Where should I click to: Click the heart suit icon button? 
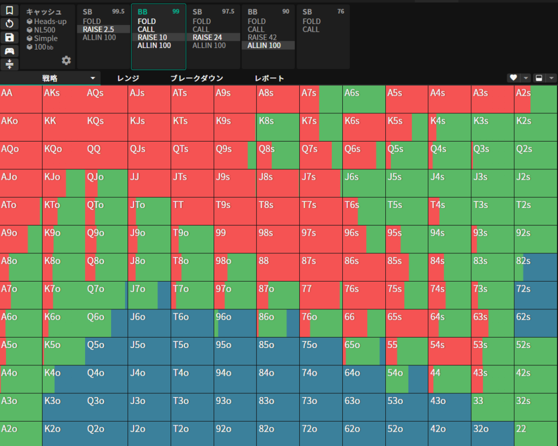[x=513, y=78]
